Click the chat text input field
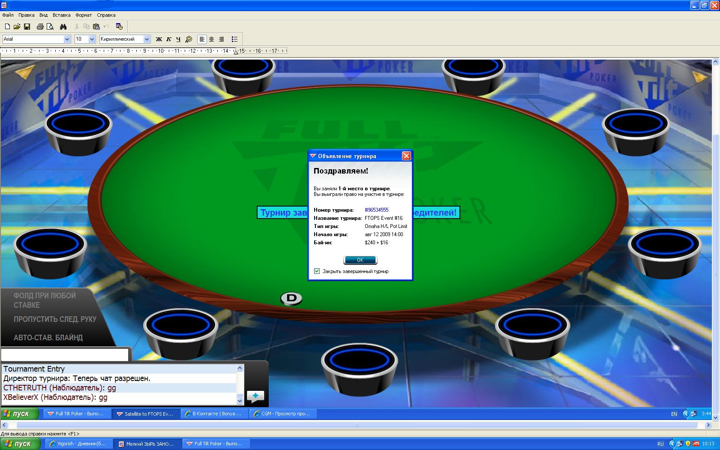 65,355
